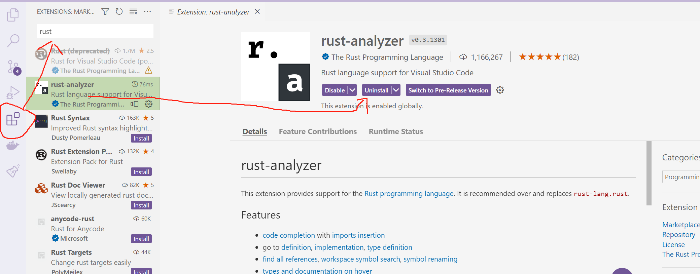Viewport: 700px width, 274px height.
Task: Open Source Control view with 4 badge
Action: pos(14,67)
